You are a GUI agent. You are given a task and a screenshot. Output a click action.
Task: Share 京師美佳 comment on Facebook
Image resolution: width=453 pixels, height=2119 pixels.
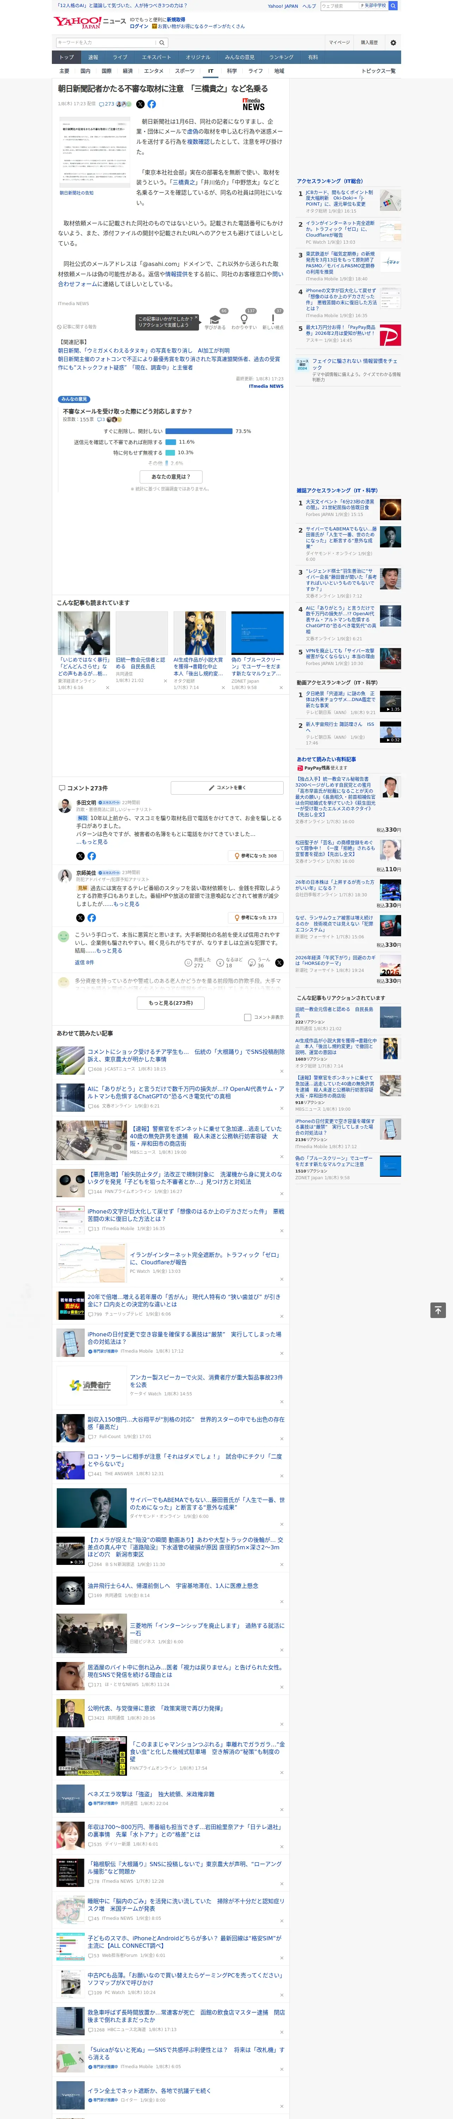(91, 917)
